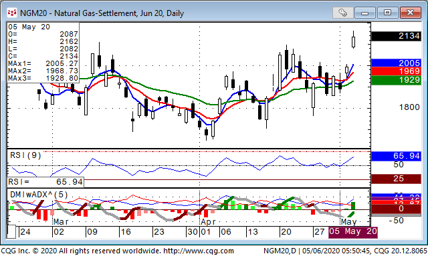
Task: Click the black 2134 price label
Action: [396, 36]
